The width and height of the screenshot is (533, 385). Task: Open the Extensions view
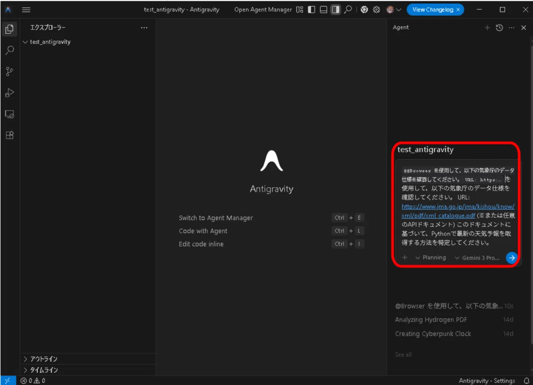pyautogui.click(x=9, y=135)
